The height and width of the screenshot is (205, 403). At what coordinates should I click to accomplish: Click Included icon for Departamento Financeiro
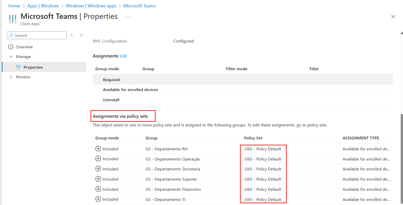click(98, 189)
